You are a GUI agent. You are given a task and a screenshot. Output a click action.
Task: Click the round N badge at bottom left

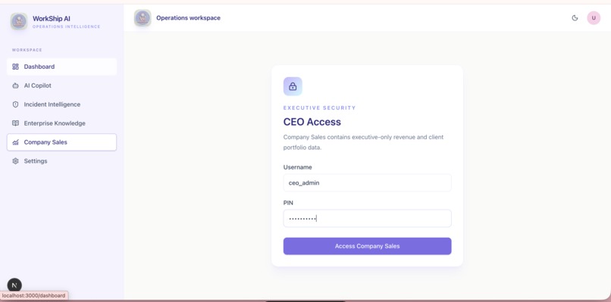(x=14, y=285)
